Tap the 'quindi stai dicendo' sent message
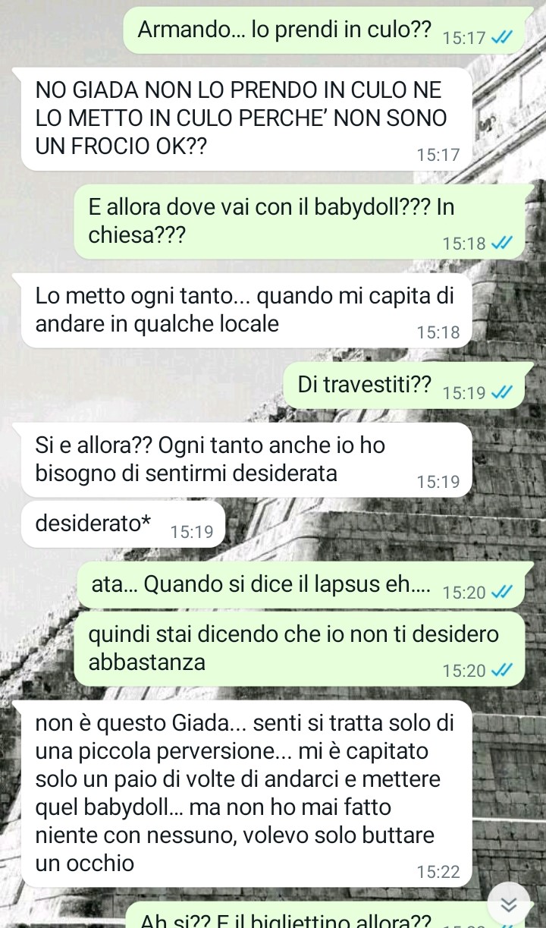 (300, 649)
